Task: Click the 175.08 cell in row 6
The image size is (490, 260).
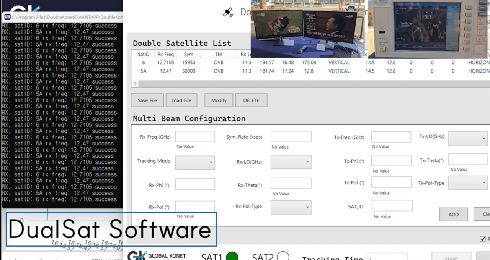Action: [x=309, y=63]
